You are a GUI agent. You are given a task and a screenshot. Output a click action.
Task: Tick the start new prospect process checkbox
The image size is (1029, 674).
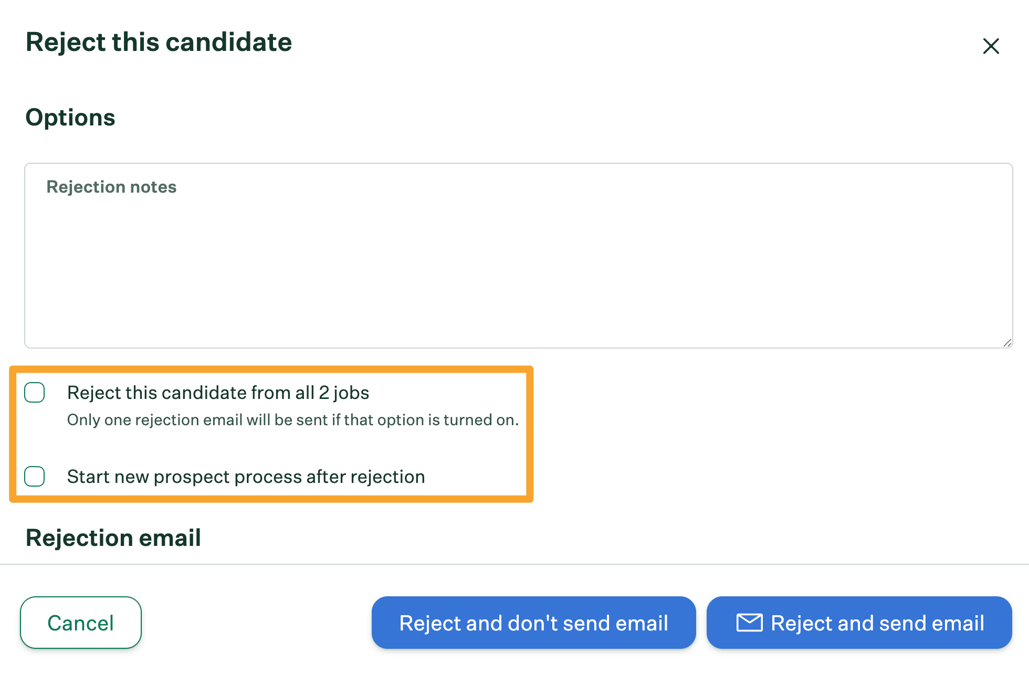click(x=35, y=477)
